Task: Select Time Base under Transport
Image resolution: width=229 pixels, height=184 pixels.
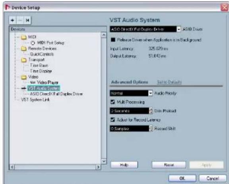Action: pyautogui.click(x=39, y=65)
